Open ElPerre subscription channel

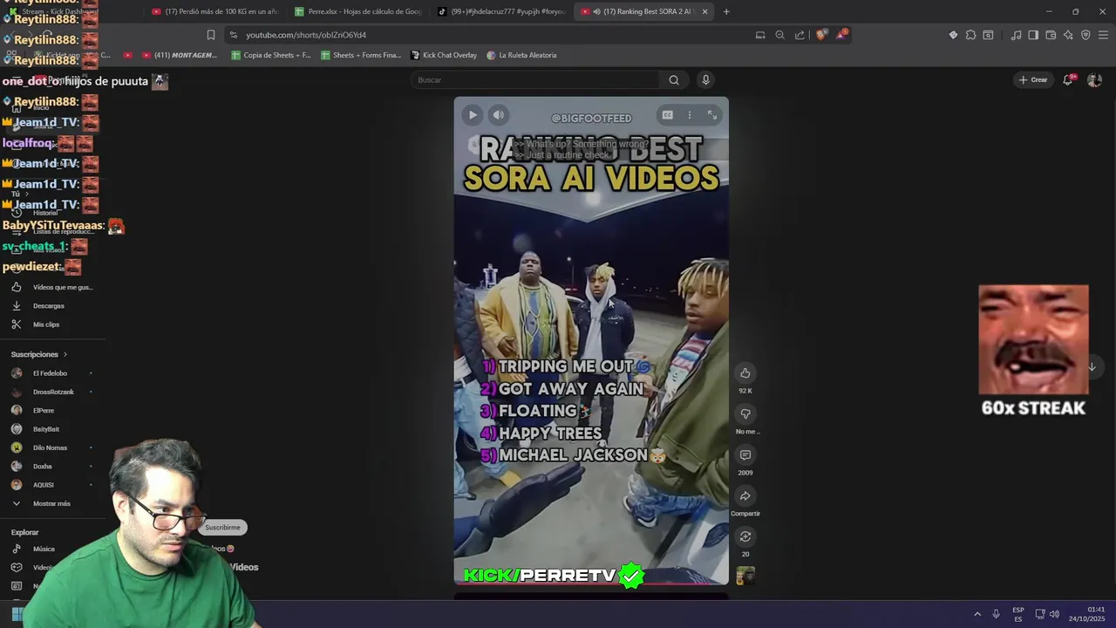click(52, 411)
